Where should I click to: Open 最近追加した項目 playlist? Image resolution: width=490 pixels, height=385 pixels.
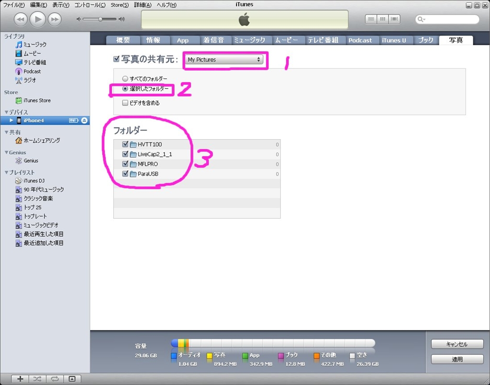point(40,243)
